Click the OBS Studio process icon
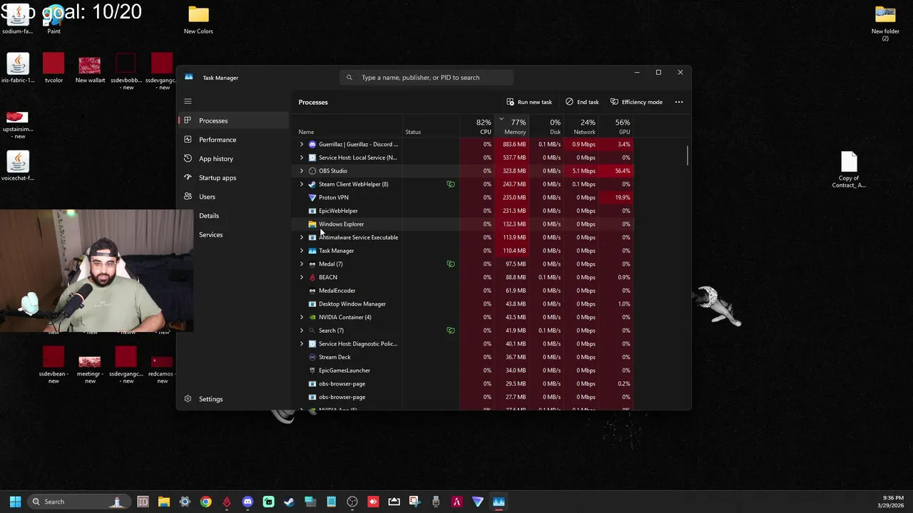The height and width of the screenshot is (513, 913). (x=312, y=171)
